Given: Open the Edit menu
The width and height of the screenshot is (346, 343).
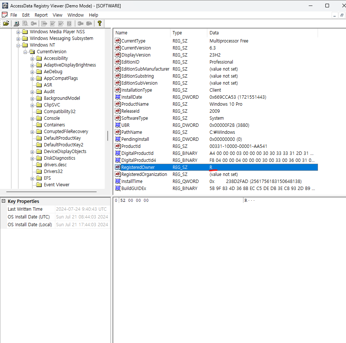Looking at the screenshot, I should tap(26, 15).
